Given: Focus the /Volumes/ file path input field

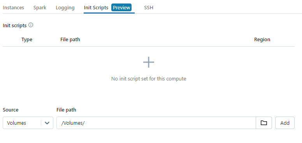Looking at the screenshot, I should pos(156,123).
